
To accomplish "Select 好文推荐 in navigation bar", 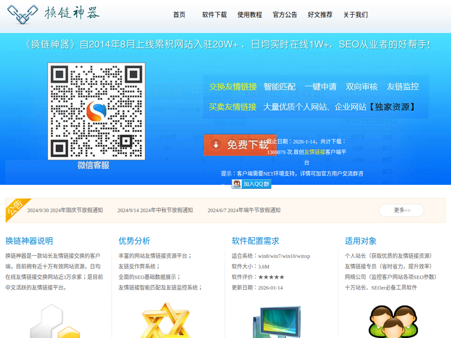I will (x=320, y=15).
